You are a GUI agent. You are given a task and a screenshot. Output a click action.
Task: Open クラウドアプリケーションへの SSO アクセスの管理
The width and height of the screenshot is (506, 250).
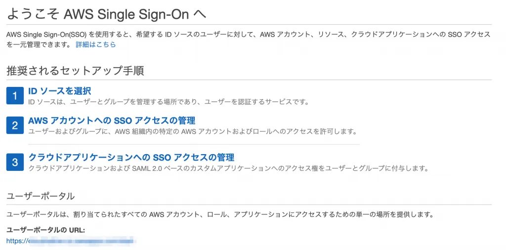click(131, 157)
